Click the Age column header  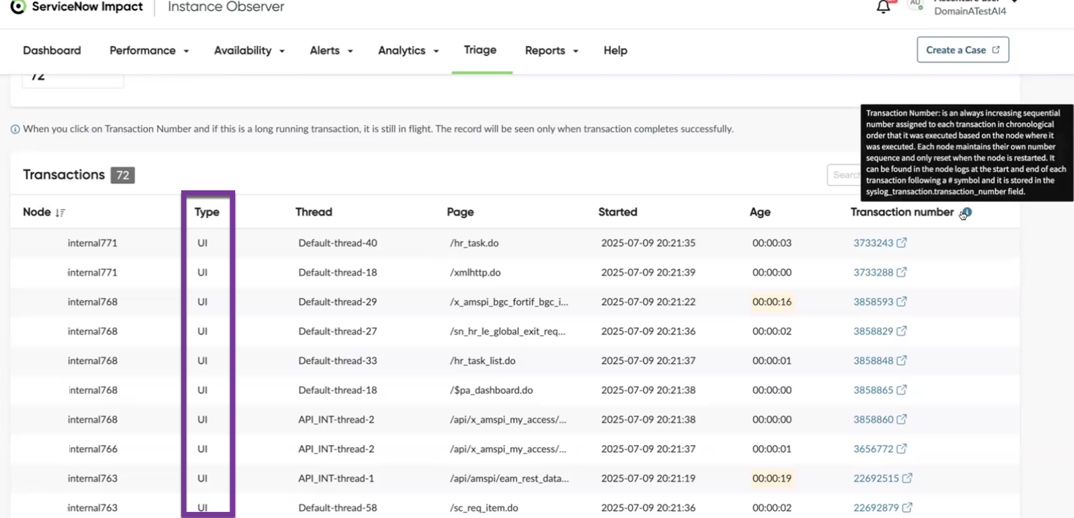point(760,212)
